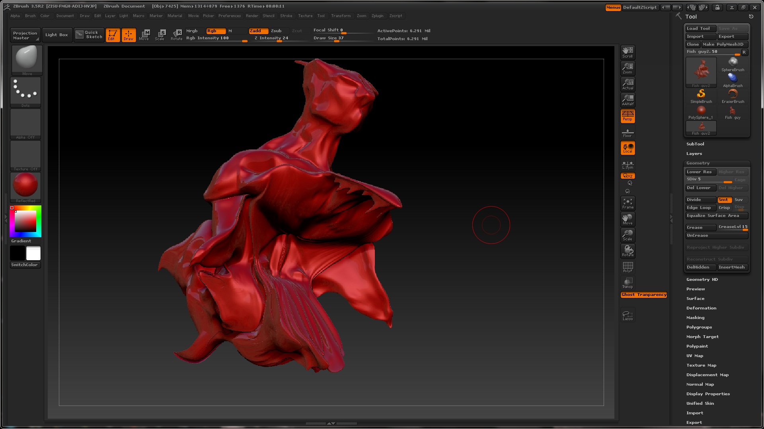This screenshot has width=764, height=429.
Task: Click the Divide button
Action: click(x=700, y=200)
